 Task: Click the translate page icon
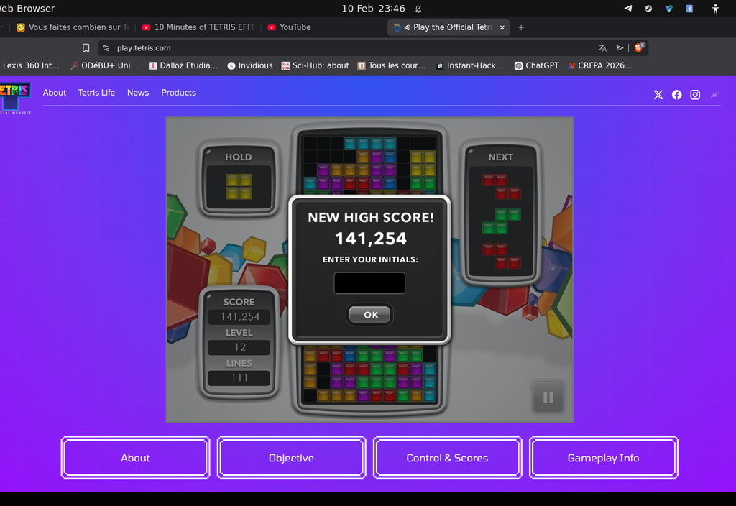(x=602, y=48)
